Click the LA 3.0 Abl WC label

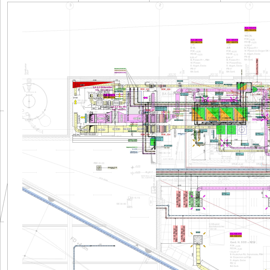tap(119, 107)
